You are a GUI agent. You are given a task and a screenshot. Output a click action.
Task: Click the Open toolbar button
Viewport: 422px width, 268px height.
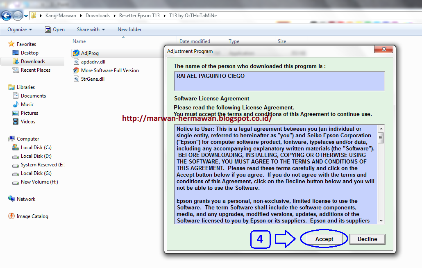55,30
